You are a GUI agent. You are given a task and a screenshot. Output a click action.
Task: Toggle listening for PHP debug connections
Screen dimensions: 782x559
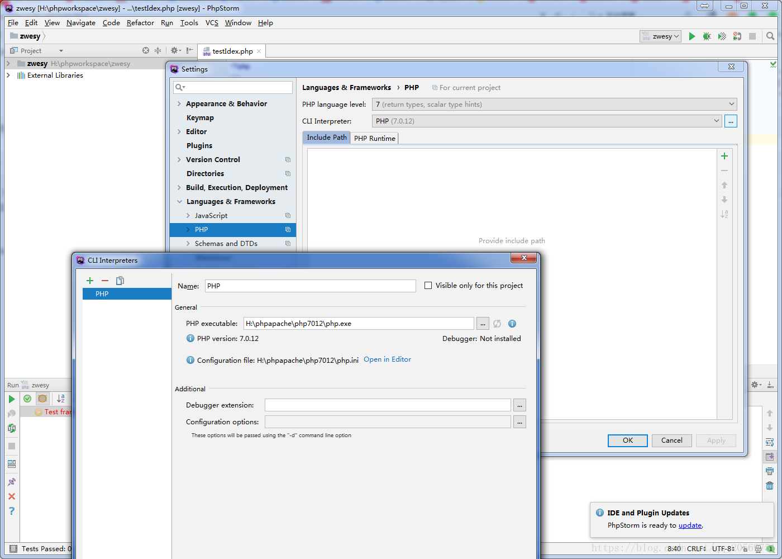[x=737, y=36]
